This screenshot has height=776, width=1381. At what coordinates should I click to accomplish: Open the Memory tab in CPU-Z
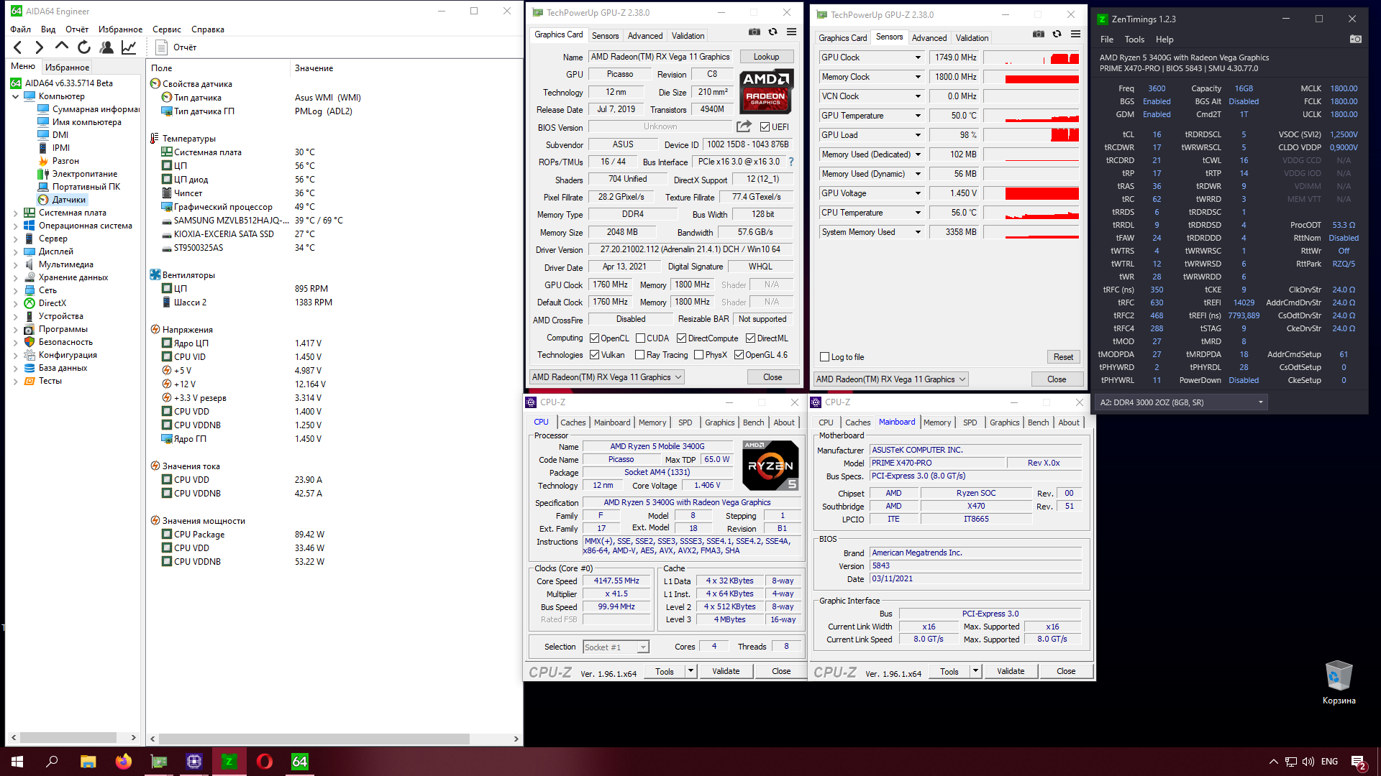click(652, 422)
